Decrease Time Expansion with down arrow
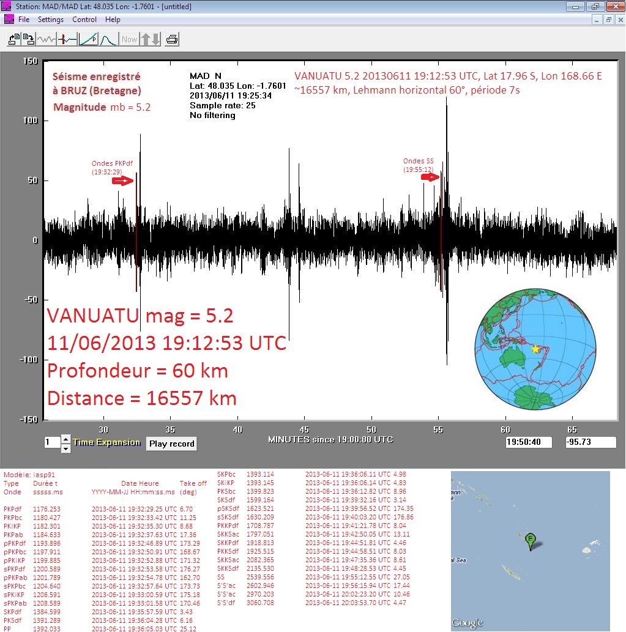626x632 pixels. coord(66,448)
